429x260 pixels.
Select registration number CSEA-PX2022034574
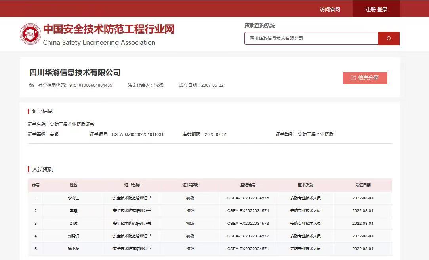(248, 211)
